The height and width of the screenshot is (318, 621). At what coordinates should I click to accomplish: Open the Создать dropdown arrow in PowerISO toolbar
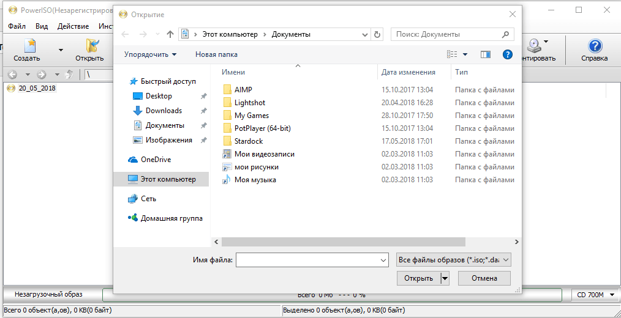61,50
